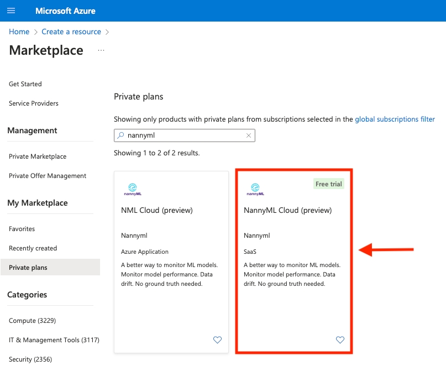Click nannyML logo on NannyML Cloud card
The width and height of the screenshot is (446, 371).
pos(255,190)
